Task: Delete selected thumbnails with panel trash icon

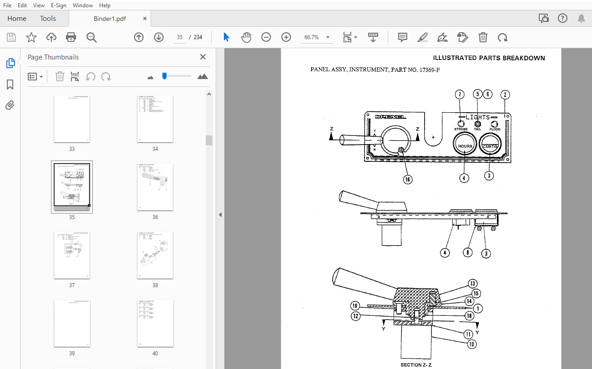Action: (x=60, y=76)
